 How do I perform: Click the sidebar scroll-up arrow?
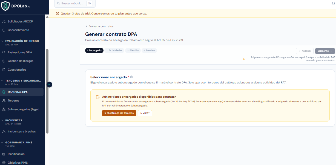tap(47, 17)
